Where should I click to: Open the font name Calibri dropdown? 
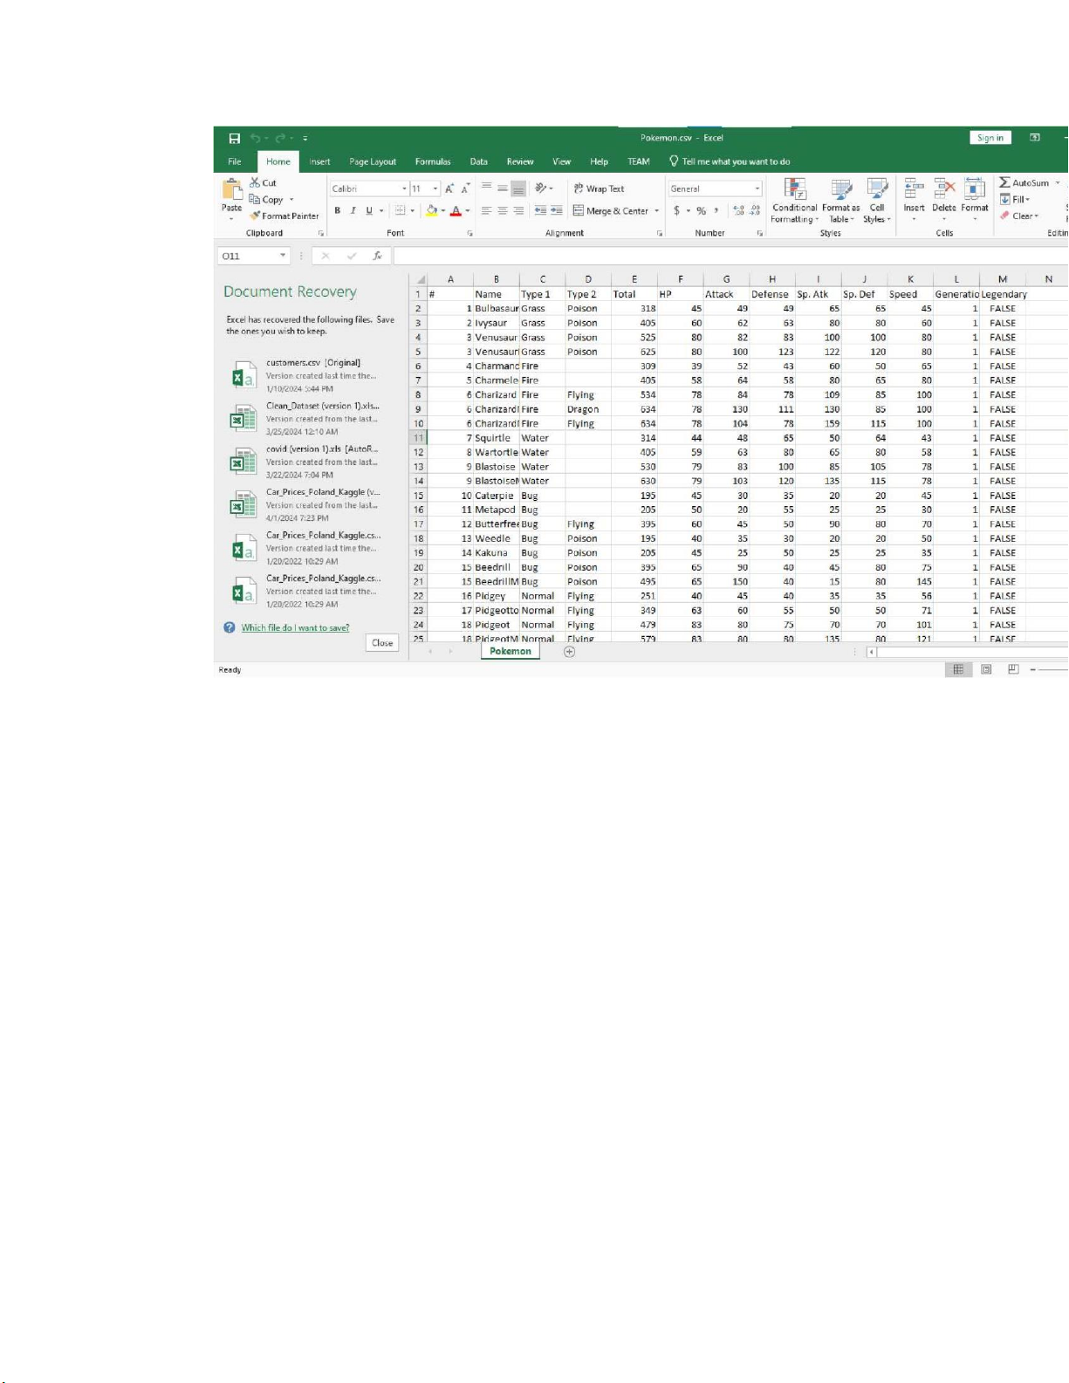[x=404, y=188]
